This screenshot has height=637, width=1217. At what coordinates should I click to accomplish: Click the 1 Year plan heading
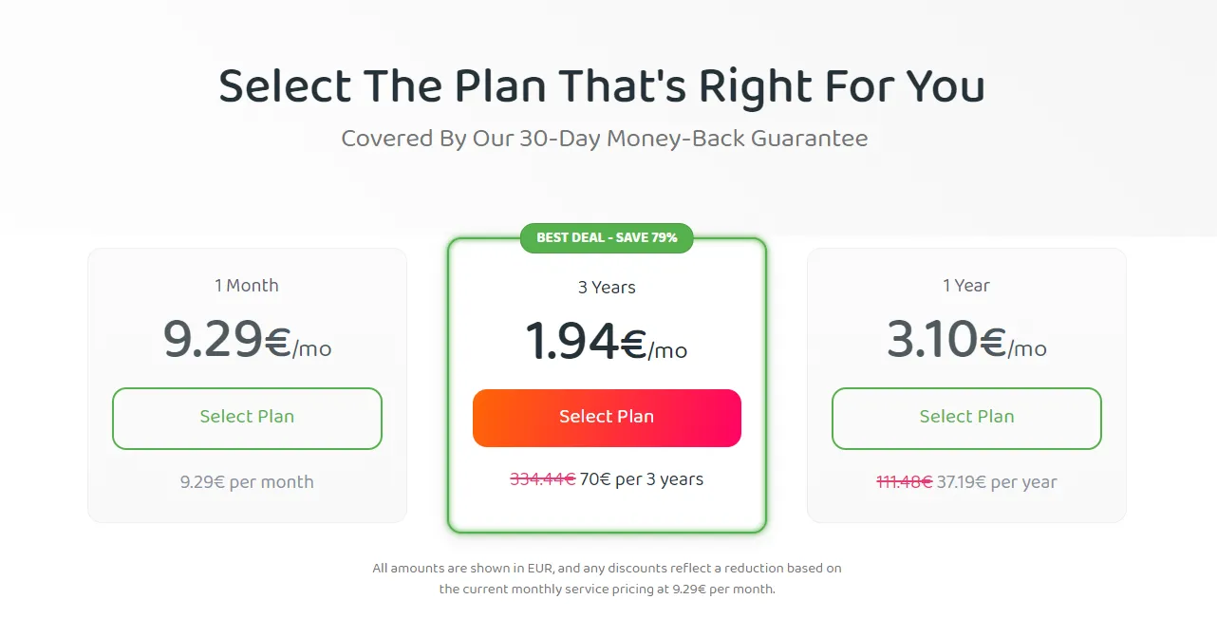966,285
